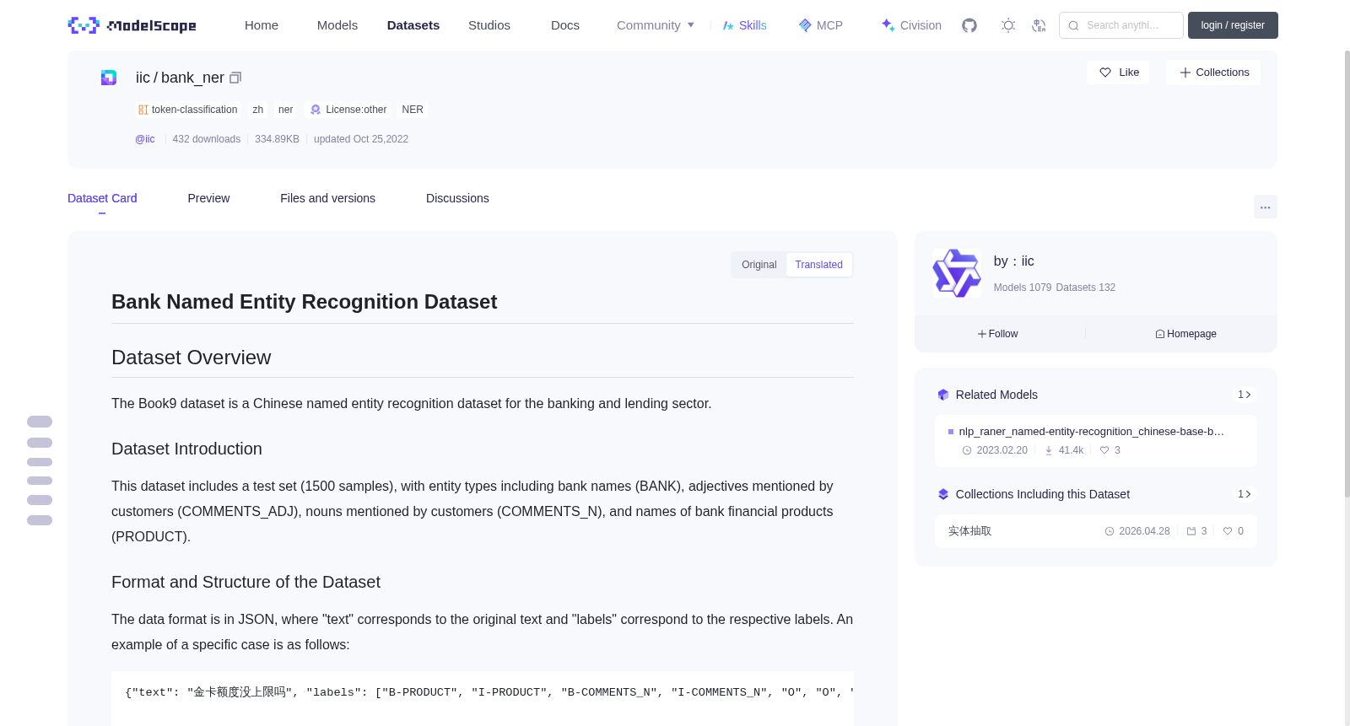Image resolution: width=1350 pixels, height=726 pixels.
Task: Jump via last outline marker on left
Action: click(x=40, y=520)
